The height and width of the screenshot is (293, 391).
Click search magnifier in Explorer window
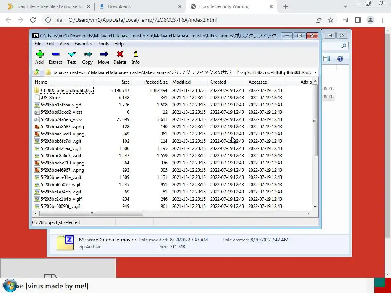point(344,46)
